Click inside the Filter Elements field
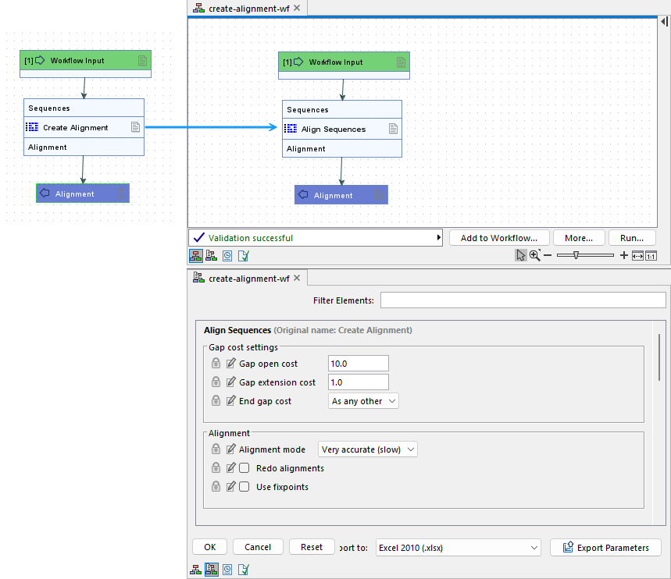Viewport: 671px width, 579px height. point(523,299)
